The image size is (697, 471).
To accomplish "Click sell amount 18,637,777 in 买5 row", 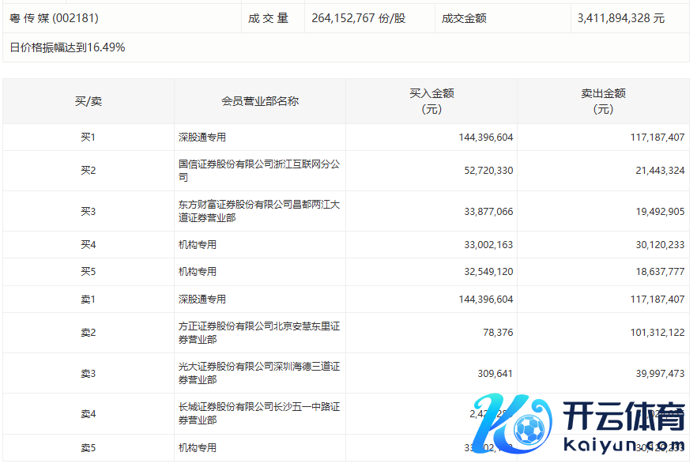I will click(x=659, y=272).
